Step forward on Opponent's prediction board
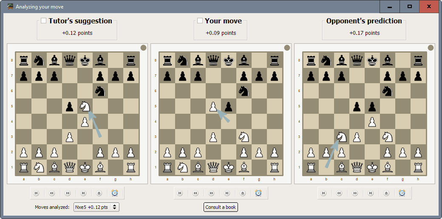The height and width of the screenshot is (219, 442). (x=355, y=193)
